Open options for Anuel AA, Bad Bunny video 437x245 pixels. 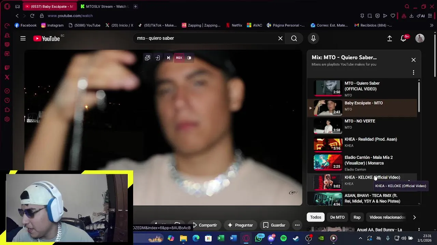[419, 230]
